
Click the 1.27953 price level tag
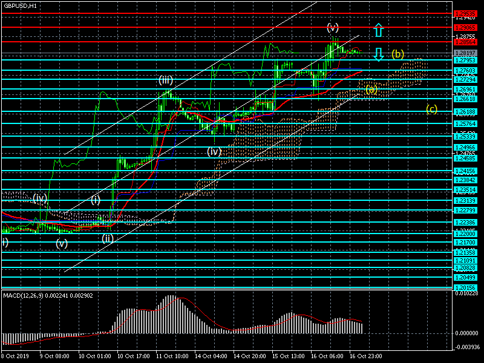(465, 60)
